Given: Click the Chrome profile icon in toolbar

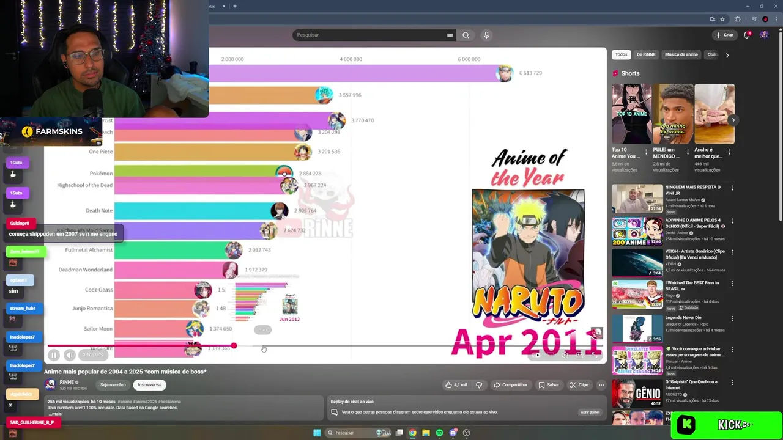Looking at the screenshot, I should click(x=765, y=19).
